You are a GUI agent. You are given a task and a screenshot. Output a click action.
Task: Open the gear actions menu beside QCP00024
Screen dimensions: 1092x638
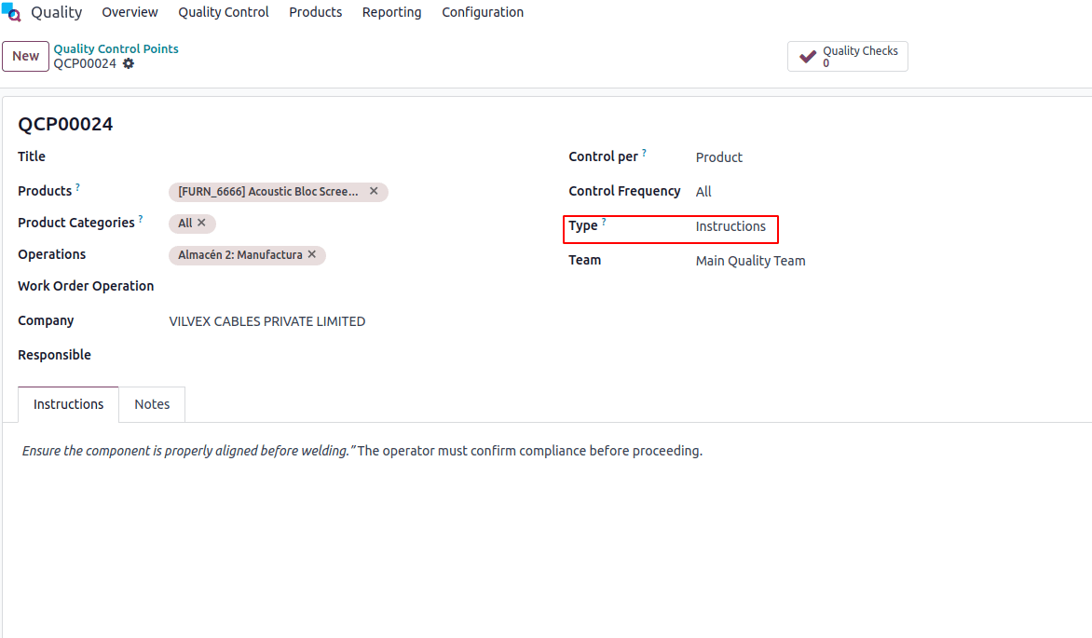(x=128, y=63)
